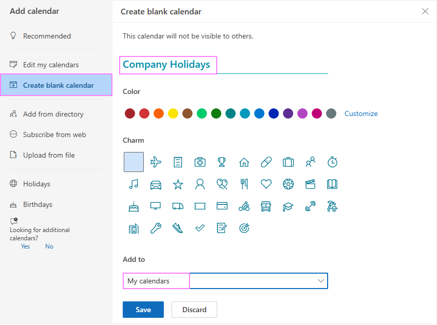Pick the first aid kit charm
The image size is (437, 325).
(x=200, y=162)
